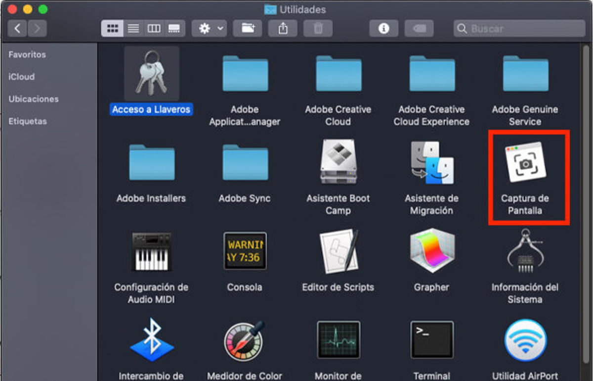Open Acceso a Llaveros keychain icon
This screenshot has height=381, width=593.
coord(151,74)
